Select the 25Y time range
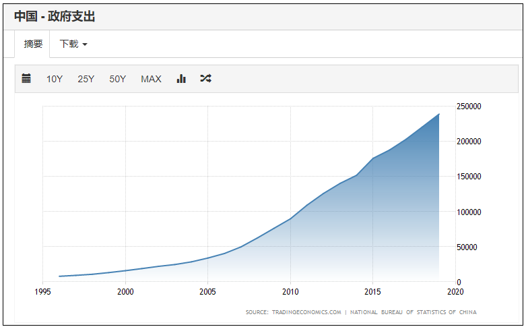This screenshot has height=329, width=526. (86, 79)
